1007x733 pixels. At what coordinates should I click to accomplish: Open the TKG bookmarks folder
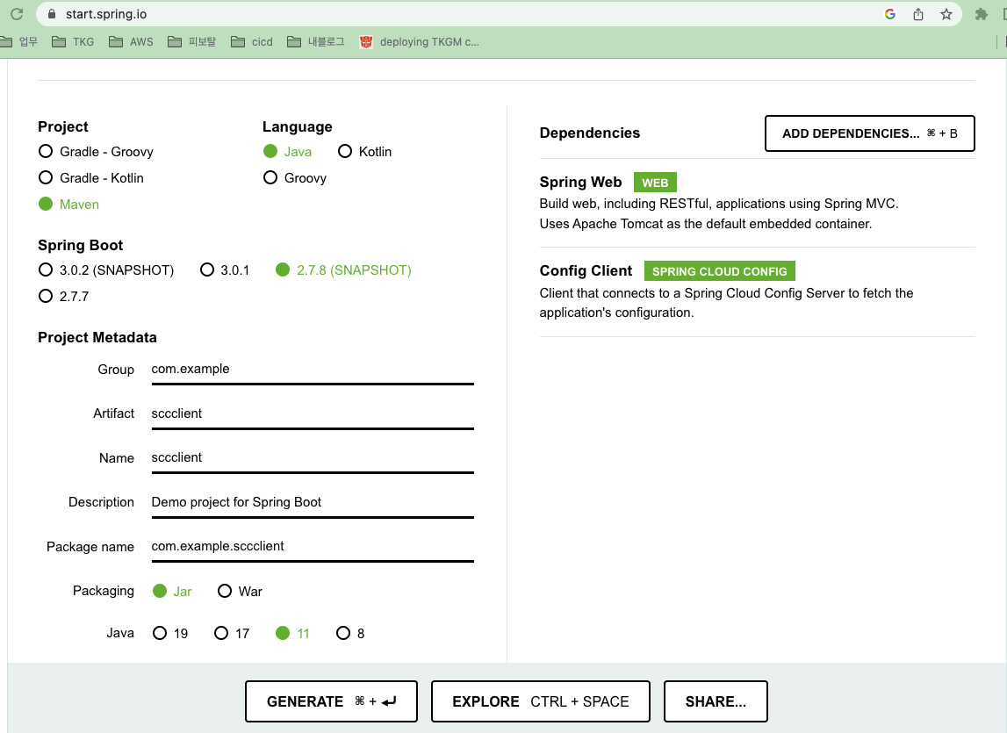[73, 42]
